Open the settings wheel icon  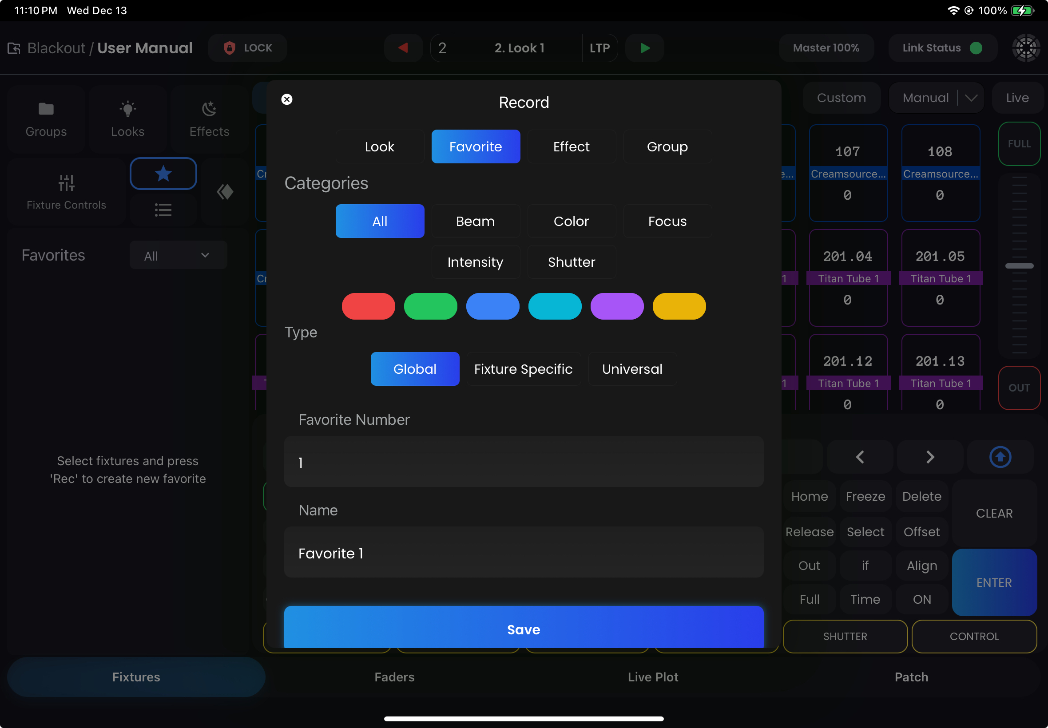[1026, 48]
